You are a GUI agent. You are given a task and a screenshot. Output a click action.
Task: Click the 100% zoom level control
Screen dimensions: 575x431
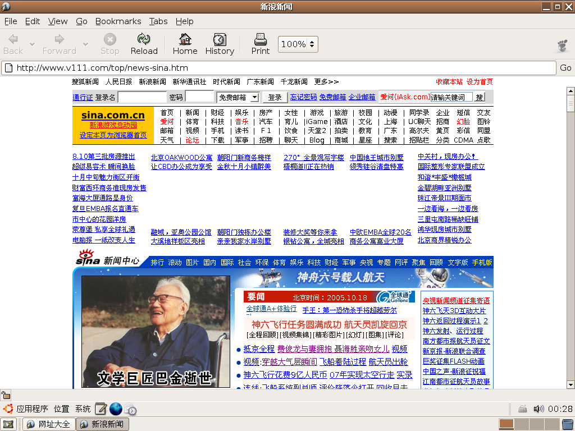pyautogui.click(x=298, y=44)
